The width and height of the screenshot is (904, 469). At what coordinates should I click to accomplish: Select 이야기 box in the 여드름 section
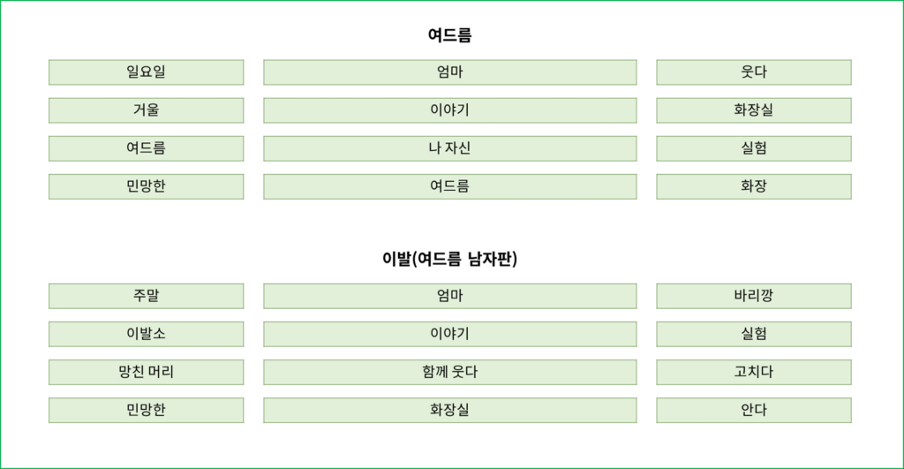click(449, 110)
